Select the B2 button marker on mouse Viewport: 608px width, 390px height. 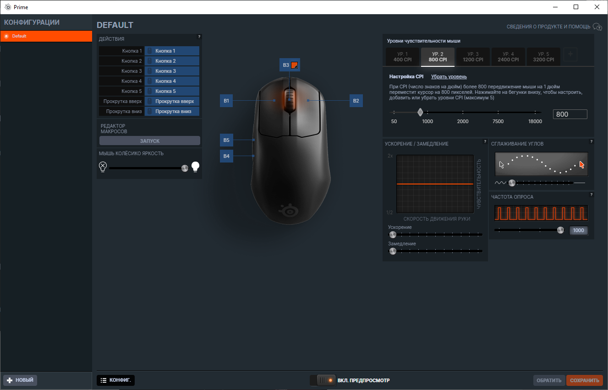pos(356,100)
